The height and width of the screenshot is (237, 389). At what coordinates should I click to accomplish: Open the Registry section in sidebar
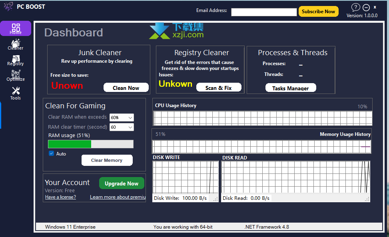point(16,60)
